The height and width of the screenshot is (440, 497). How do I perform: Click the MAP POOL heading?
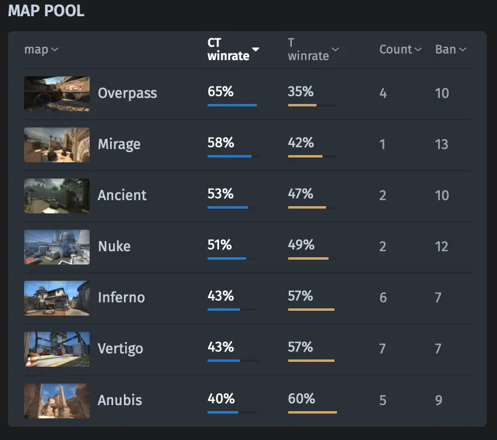[x=46, y=11]
